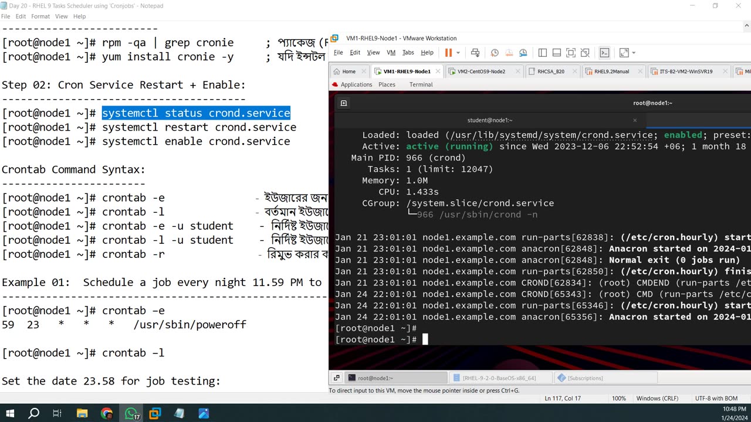Switch to the RHCSA_B20 tab
The width and height of the screenshot is (751, 422).
[550, 72]
